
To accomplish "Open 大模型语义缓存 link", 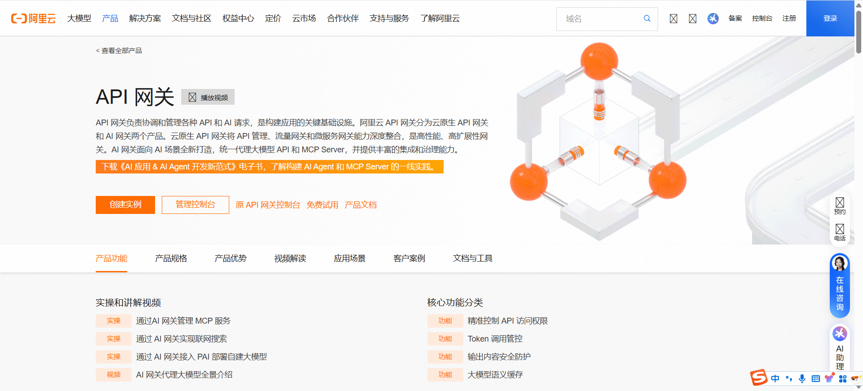I will point(495,375).
